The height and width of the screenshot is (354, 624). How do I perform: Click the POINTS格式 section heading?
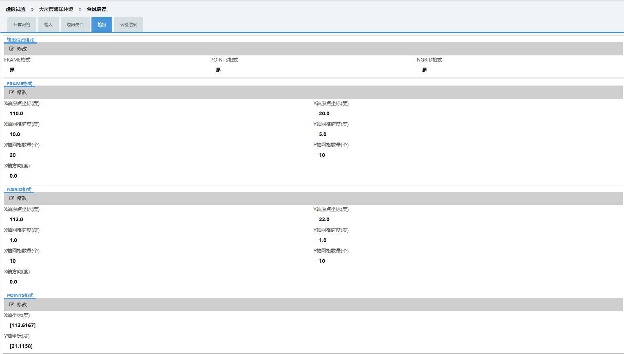(x=20, y=295)
